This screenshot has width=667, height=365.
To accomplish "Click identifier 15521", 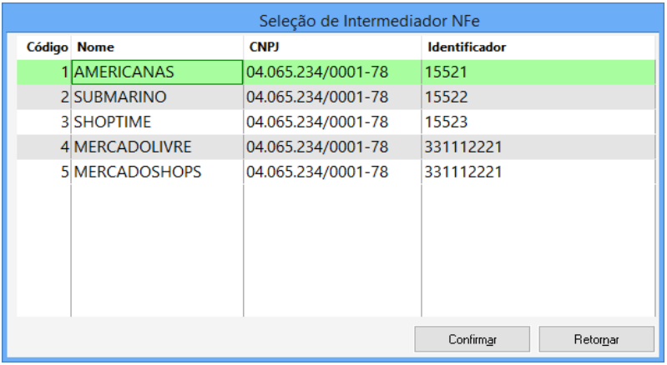I will pos(446,72).
